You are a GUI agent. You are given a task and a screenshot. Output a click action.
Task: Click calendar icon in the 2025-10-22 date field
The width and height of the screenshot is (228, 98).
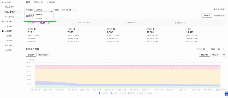[74, 10]
